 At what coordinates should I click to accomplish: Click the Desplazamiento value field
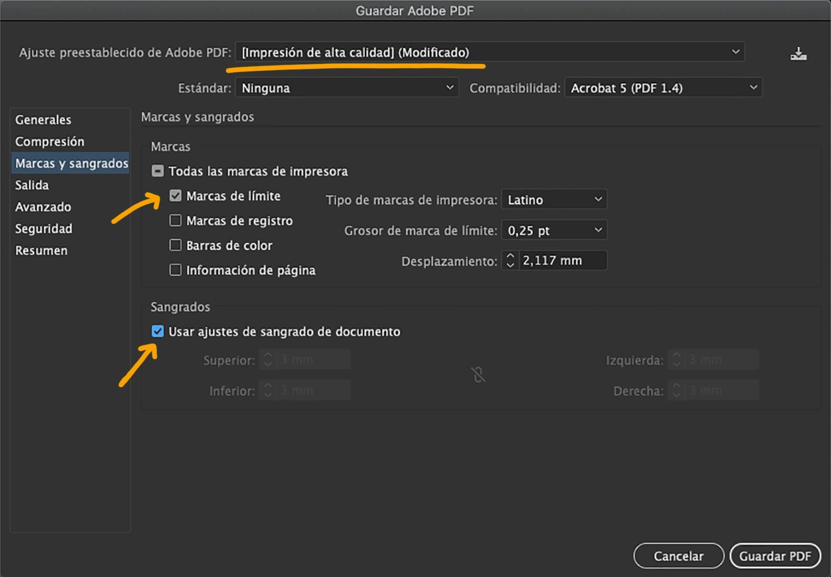[x=563, y=260]
